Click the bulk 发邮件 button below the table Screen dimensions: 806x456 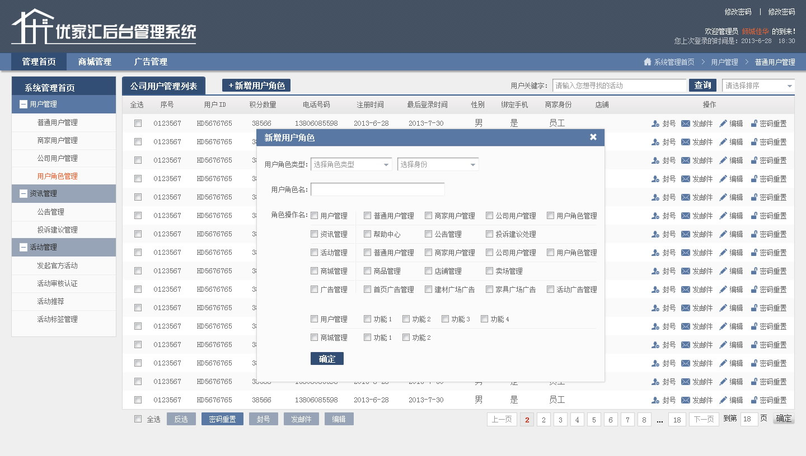(301, 419)
